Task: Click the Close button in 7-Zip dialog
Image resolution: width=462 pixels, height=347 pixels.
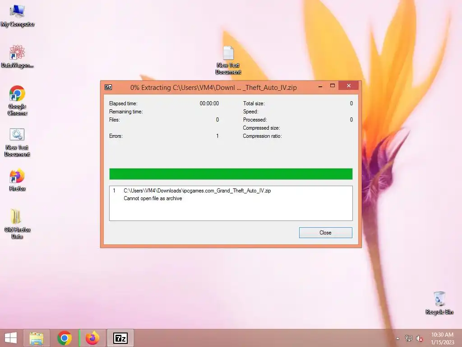Action: 325,233
